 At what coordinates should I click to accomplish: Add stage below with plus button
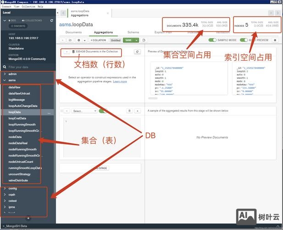(138, 111)
